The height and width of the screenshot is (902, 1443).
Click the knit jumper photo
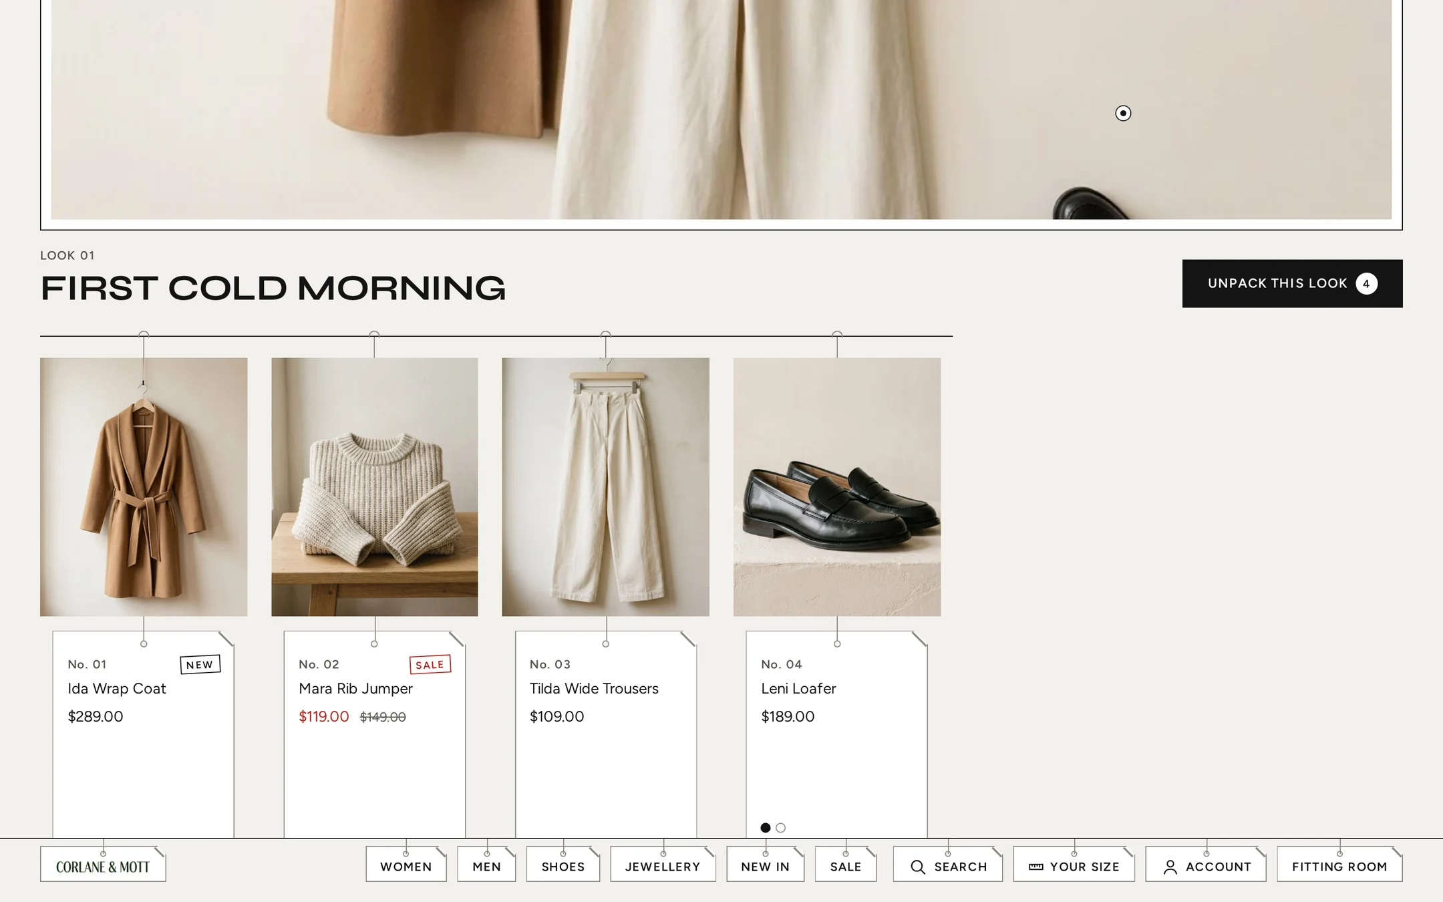click(x=375, y=487)
